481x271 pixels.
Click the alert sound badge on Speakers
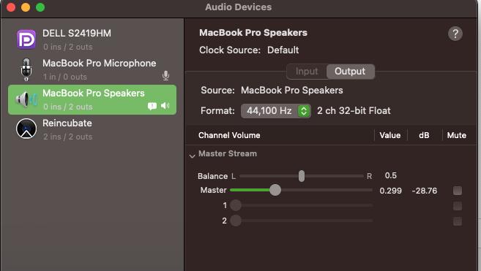tap(152, 106)
